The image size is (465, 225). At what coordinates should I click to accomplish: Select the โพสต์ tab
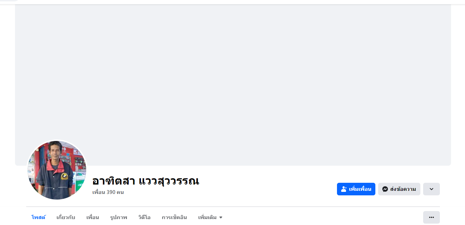[x=38, y=217]
